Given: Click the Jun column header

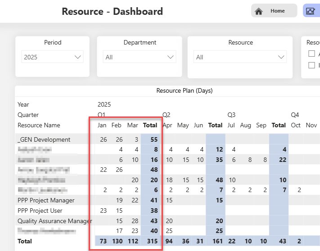Looking at the screenshot, I should tap(198, 125).
